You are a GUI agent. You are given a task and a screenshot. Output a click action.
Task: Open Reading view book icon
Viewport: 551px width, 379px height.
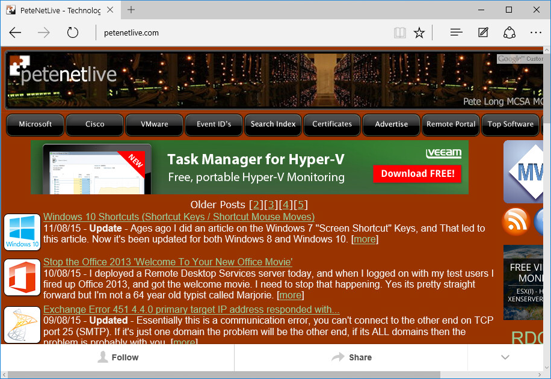click(x=400, y=32)
